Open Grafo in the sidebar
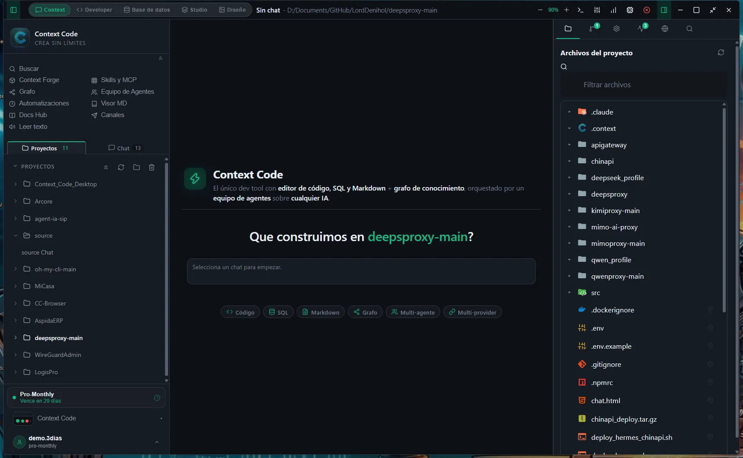The height and width of the screenshot is (458, 743). pyautogui.click(x=22, y=92)
